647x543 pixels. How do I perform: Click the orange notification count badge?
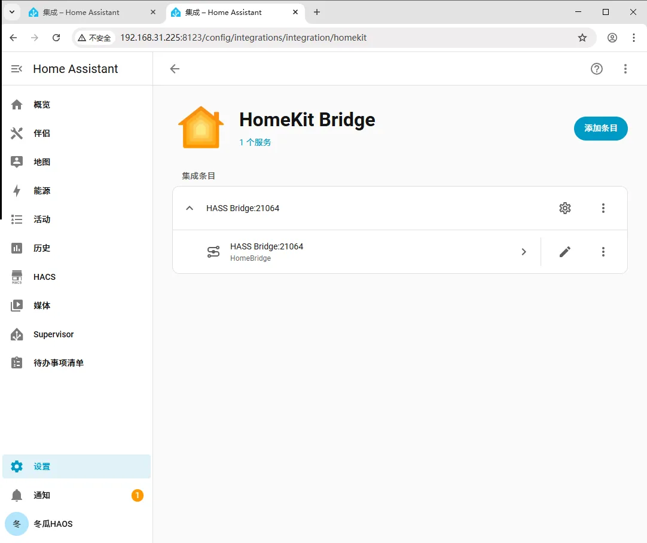point(138,495)
